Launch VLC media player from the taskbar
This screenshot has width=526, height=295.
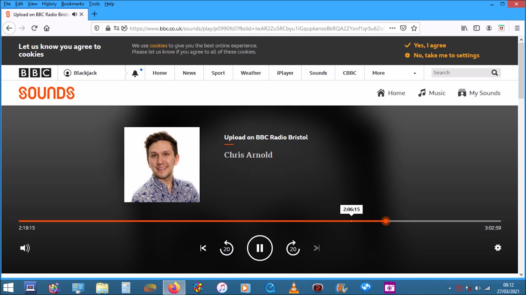coord(294,288)
